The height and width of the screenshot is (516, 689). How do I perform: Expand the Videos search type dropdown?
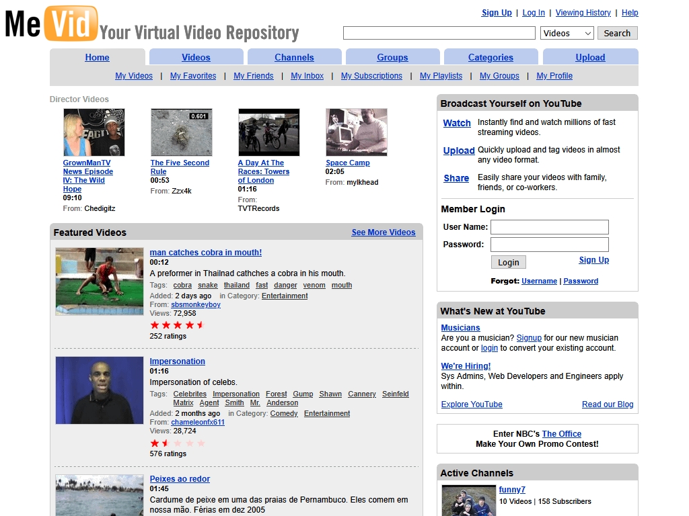click(567, 33)
